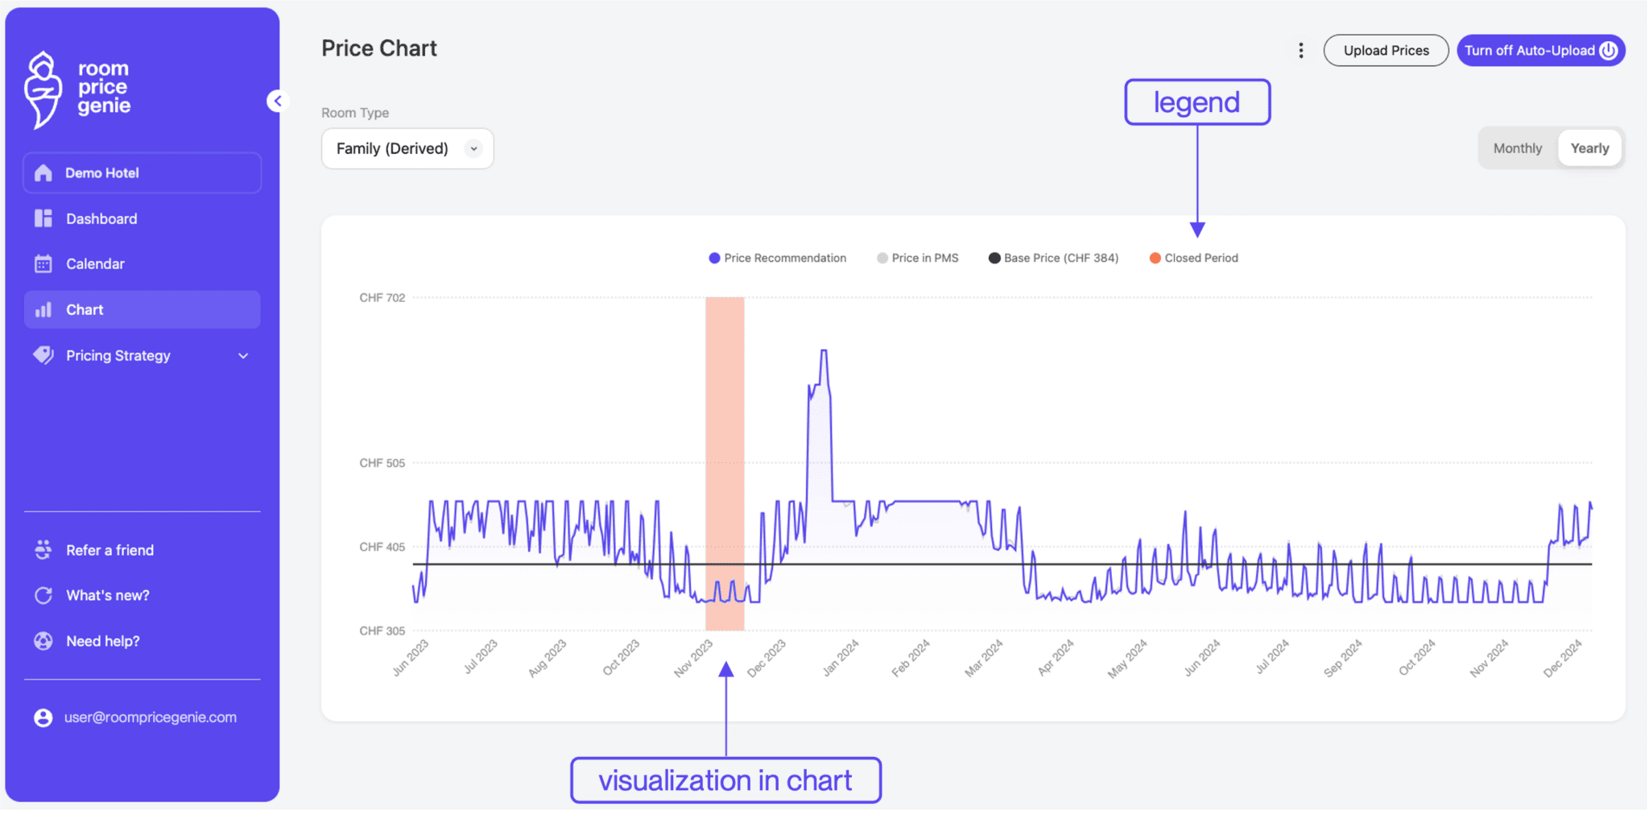
Task: Switch the chart view to Monthly
Action: pyautogui.click(x=1517, y=147)
